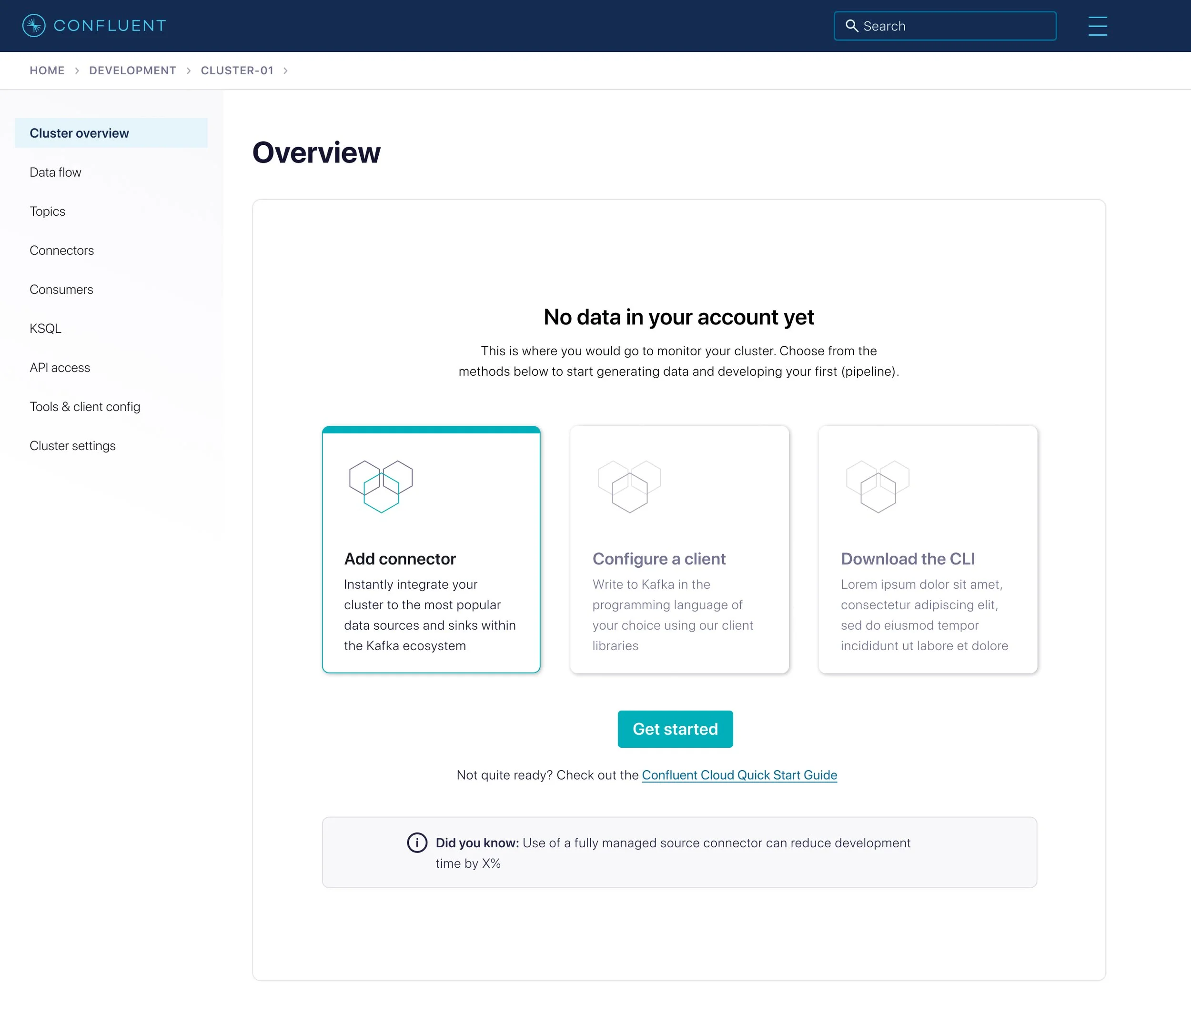Click the Did you know info icon
Viewport: 1191px width, 1023px height.
click(417, 842)
